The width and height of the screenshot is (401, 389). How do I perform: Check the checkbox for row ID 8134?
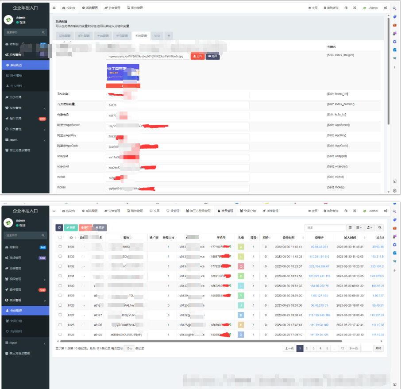click(x=60, y=246)
